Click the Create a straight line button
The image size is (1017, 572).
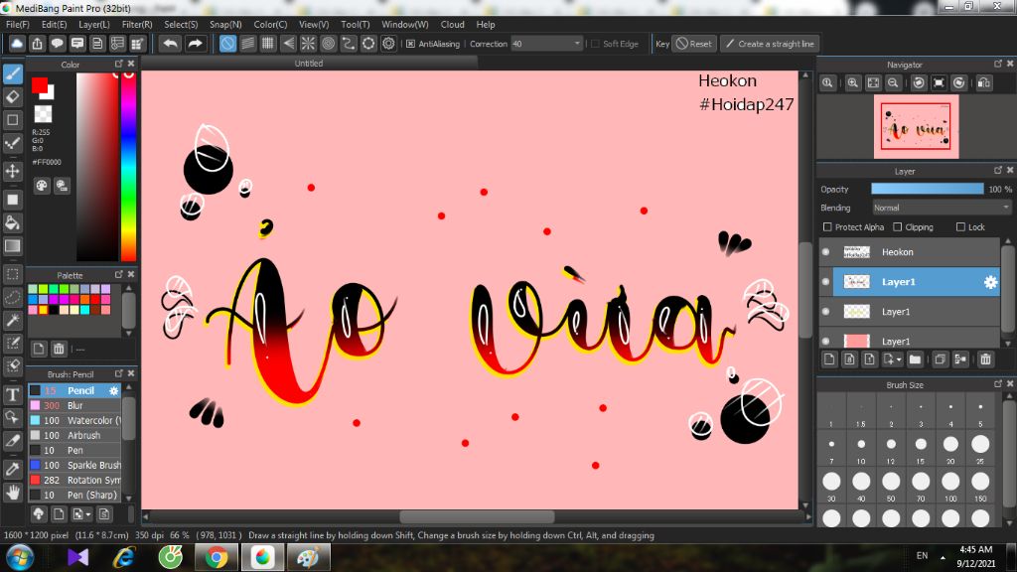click(x=769, y=44)
